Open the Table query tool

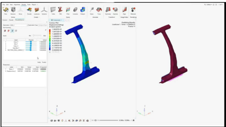(53, 11)
